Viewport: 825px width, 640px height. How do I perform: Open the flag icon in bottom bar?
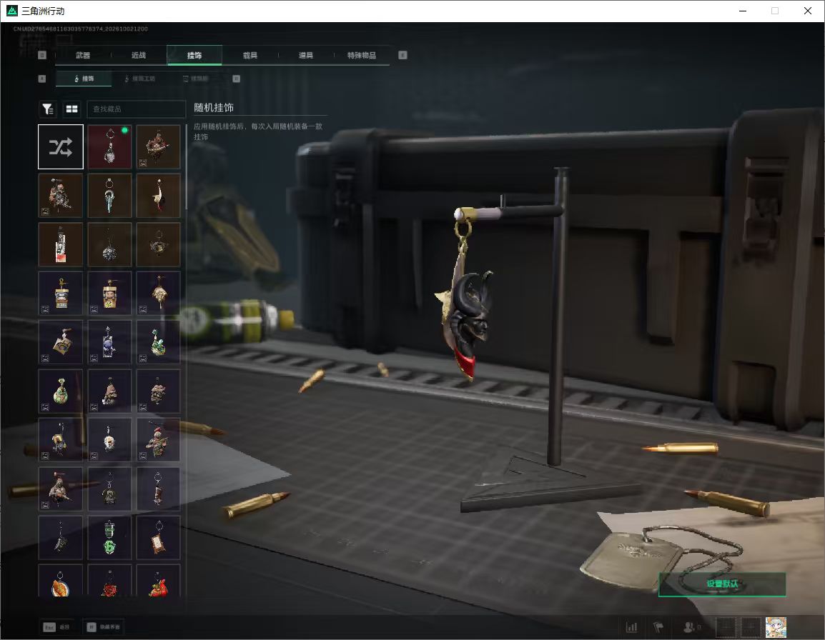(658, 627)
